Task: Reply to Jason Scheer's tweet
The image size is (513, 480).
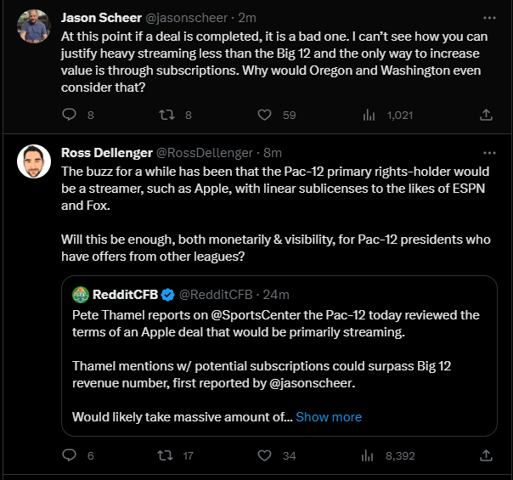Action: coord(71,114)
